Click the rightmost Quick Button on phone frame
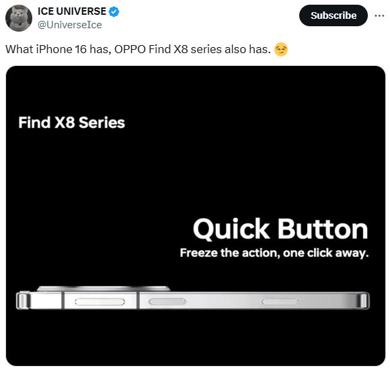The height and width of the screenshot is (374, 390). (280, 302)
